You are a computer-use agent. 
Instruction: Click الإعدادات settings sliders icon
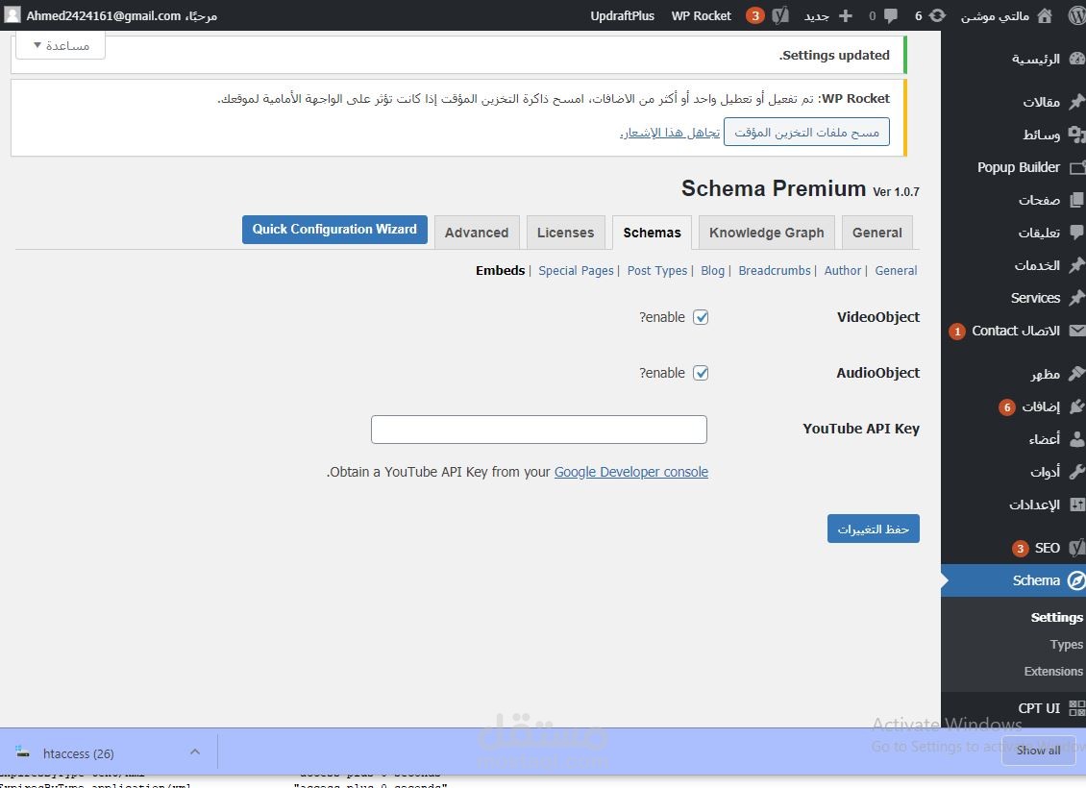(x=1077, y=505)
